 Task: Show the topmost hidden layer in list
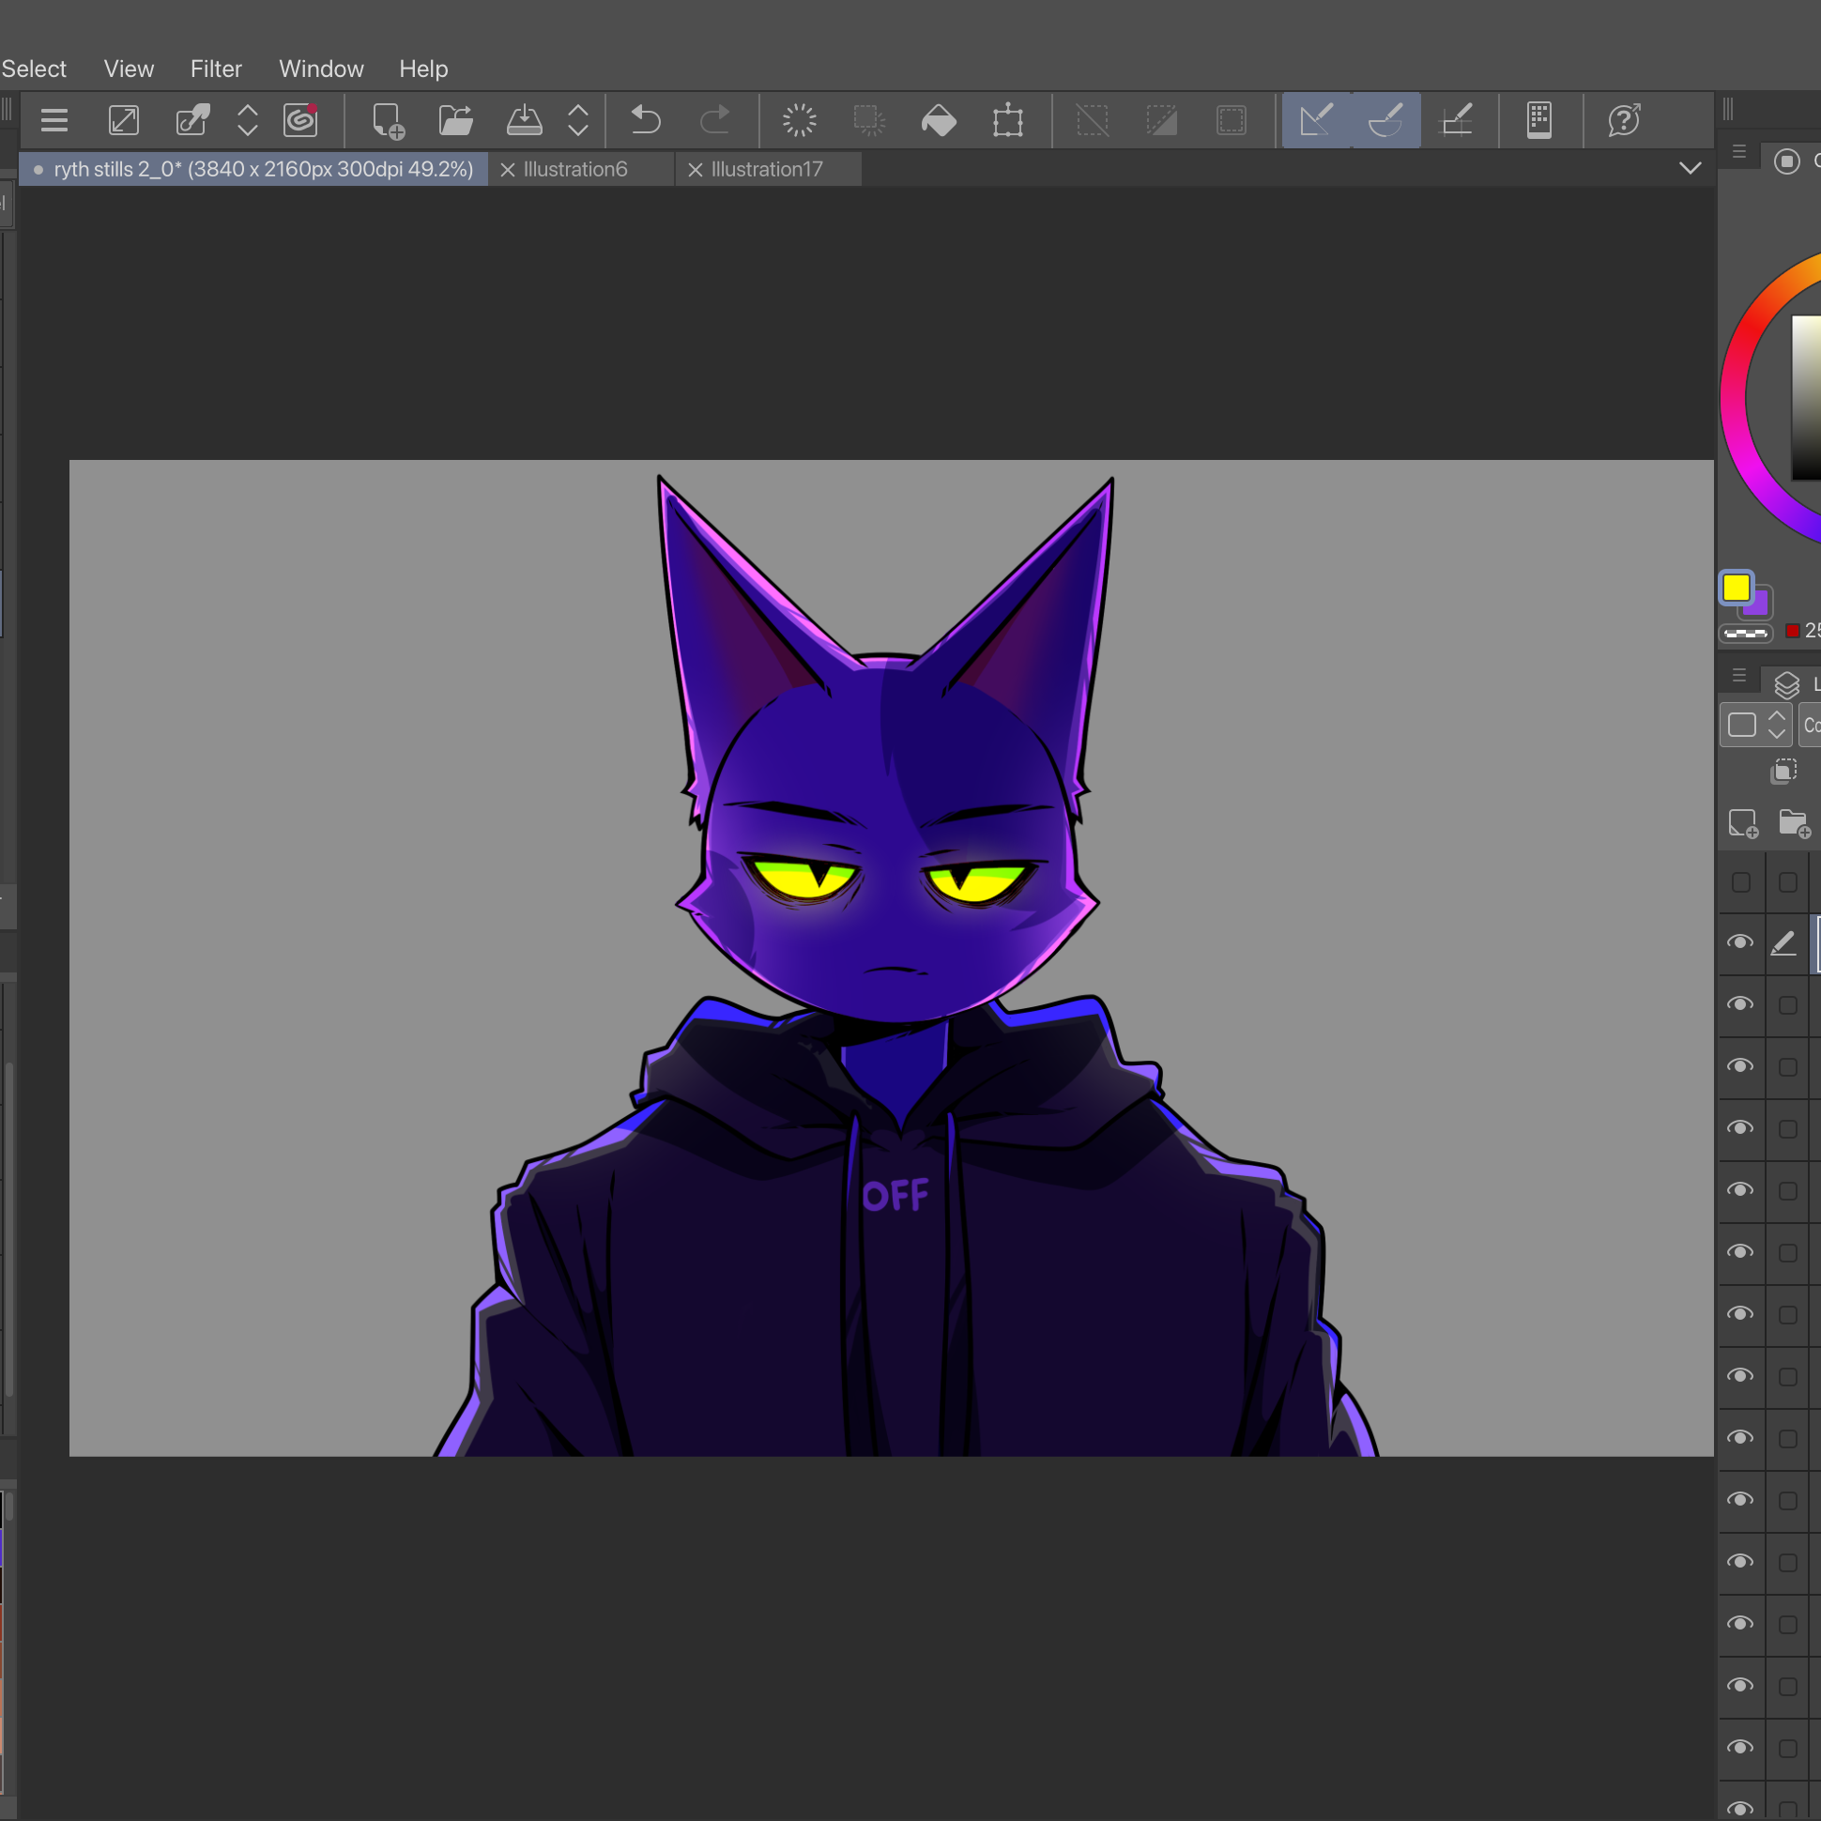(x=1741, y=882)
